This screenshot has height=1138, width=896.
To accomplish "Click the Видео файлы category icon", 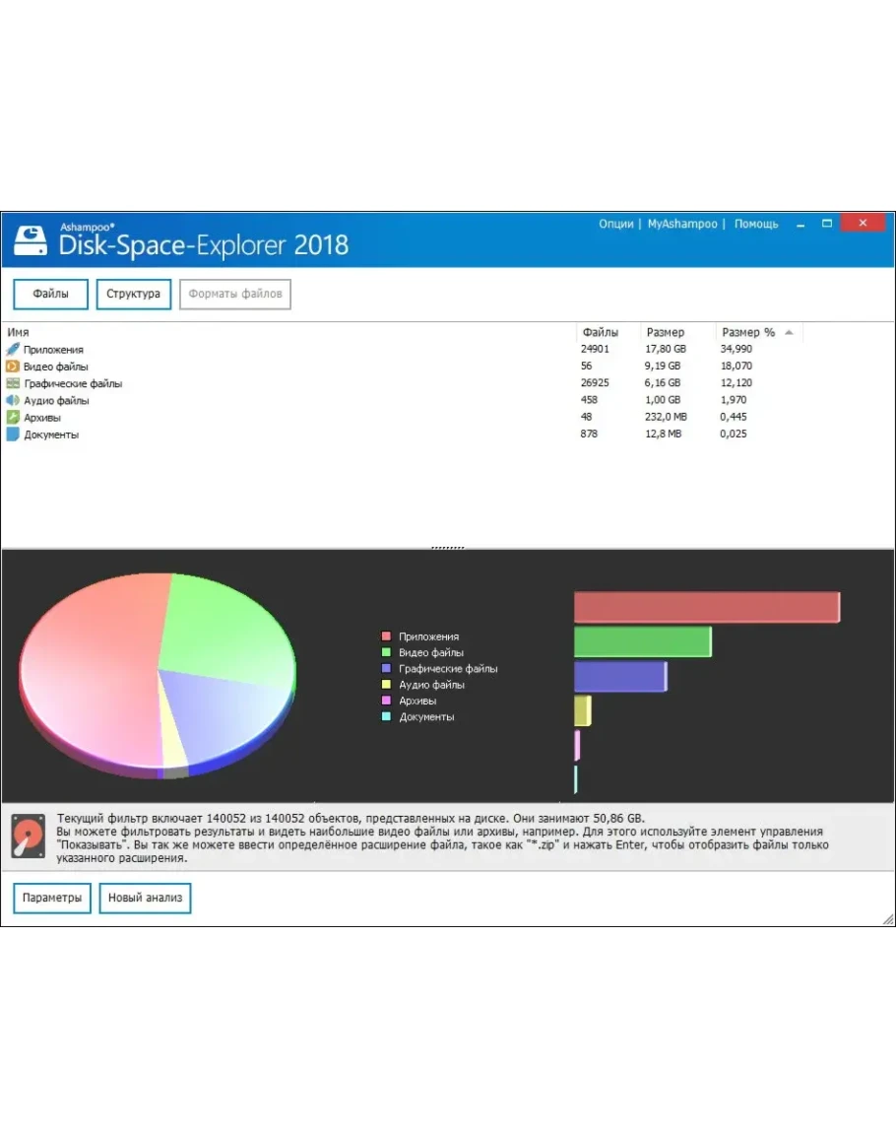I will (13, 367).
